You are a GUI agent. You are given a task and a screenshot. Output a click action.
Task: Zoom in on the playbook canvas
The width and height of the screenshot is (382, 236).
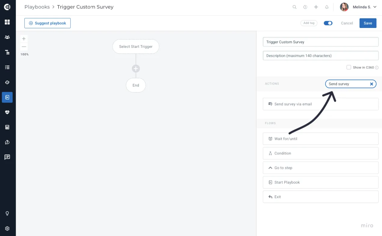(x=24, y=38)
